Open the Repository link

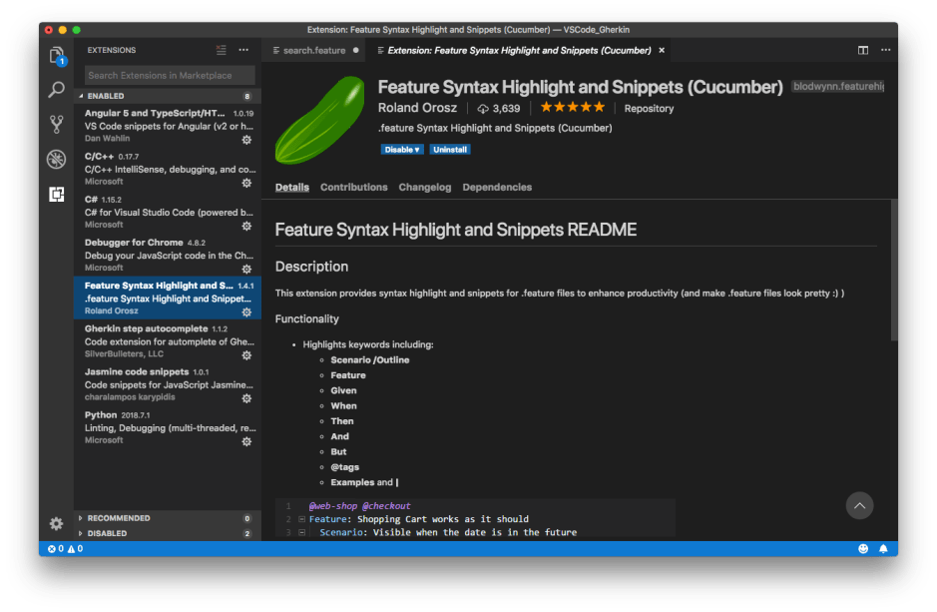(x=649, y=108)
